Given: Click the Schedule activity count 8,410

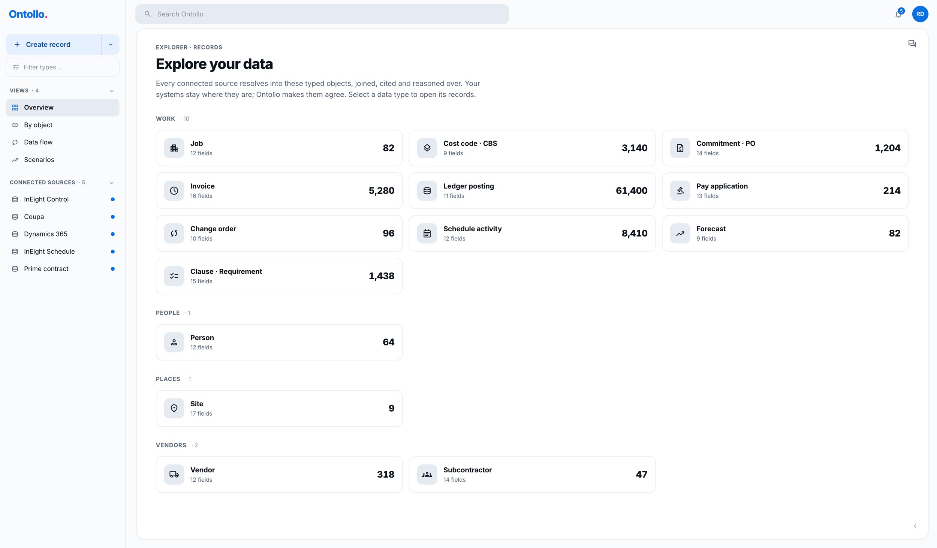Looking at the screenshot, I should [x=635, y=234].
